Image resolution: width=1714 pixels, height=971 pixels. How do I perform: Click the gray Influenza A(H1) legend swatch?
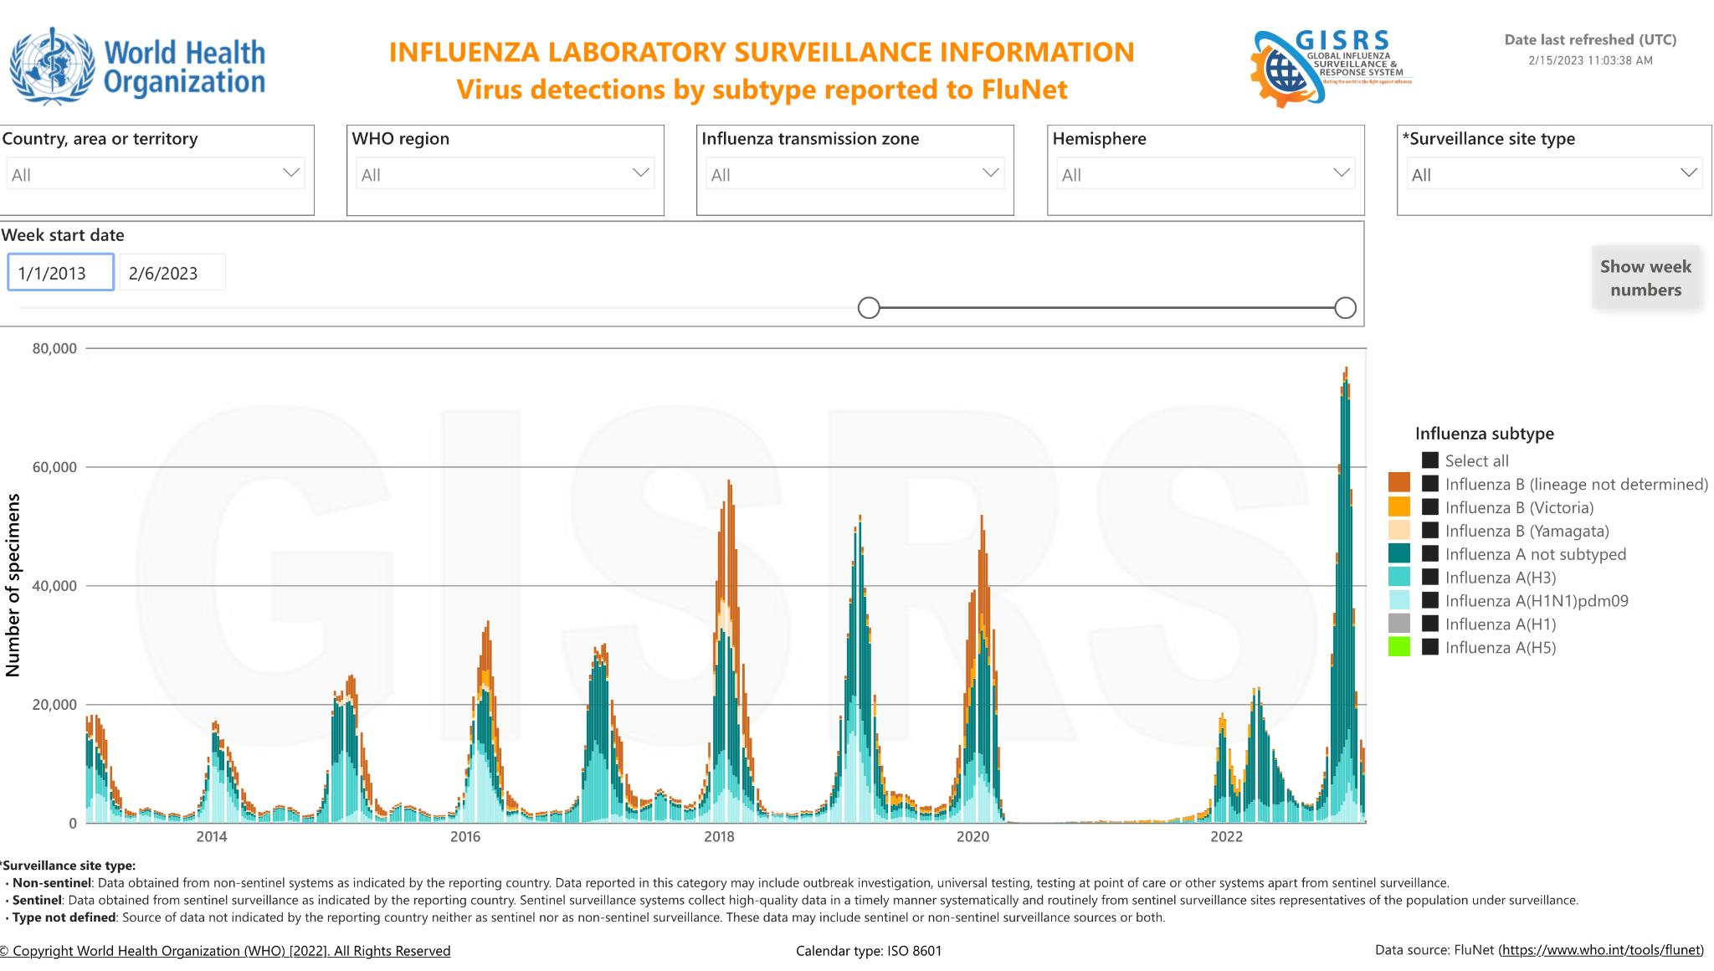tap(1398, 623)
